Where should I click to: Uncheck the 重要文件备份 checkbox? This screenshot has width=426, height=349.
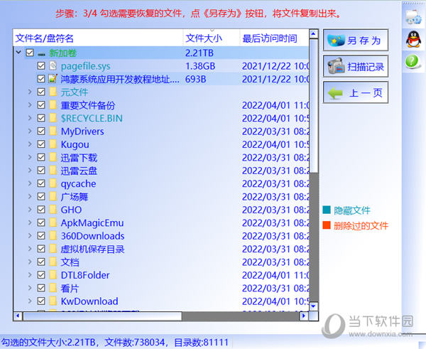(41, 105)
